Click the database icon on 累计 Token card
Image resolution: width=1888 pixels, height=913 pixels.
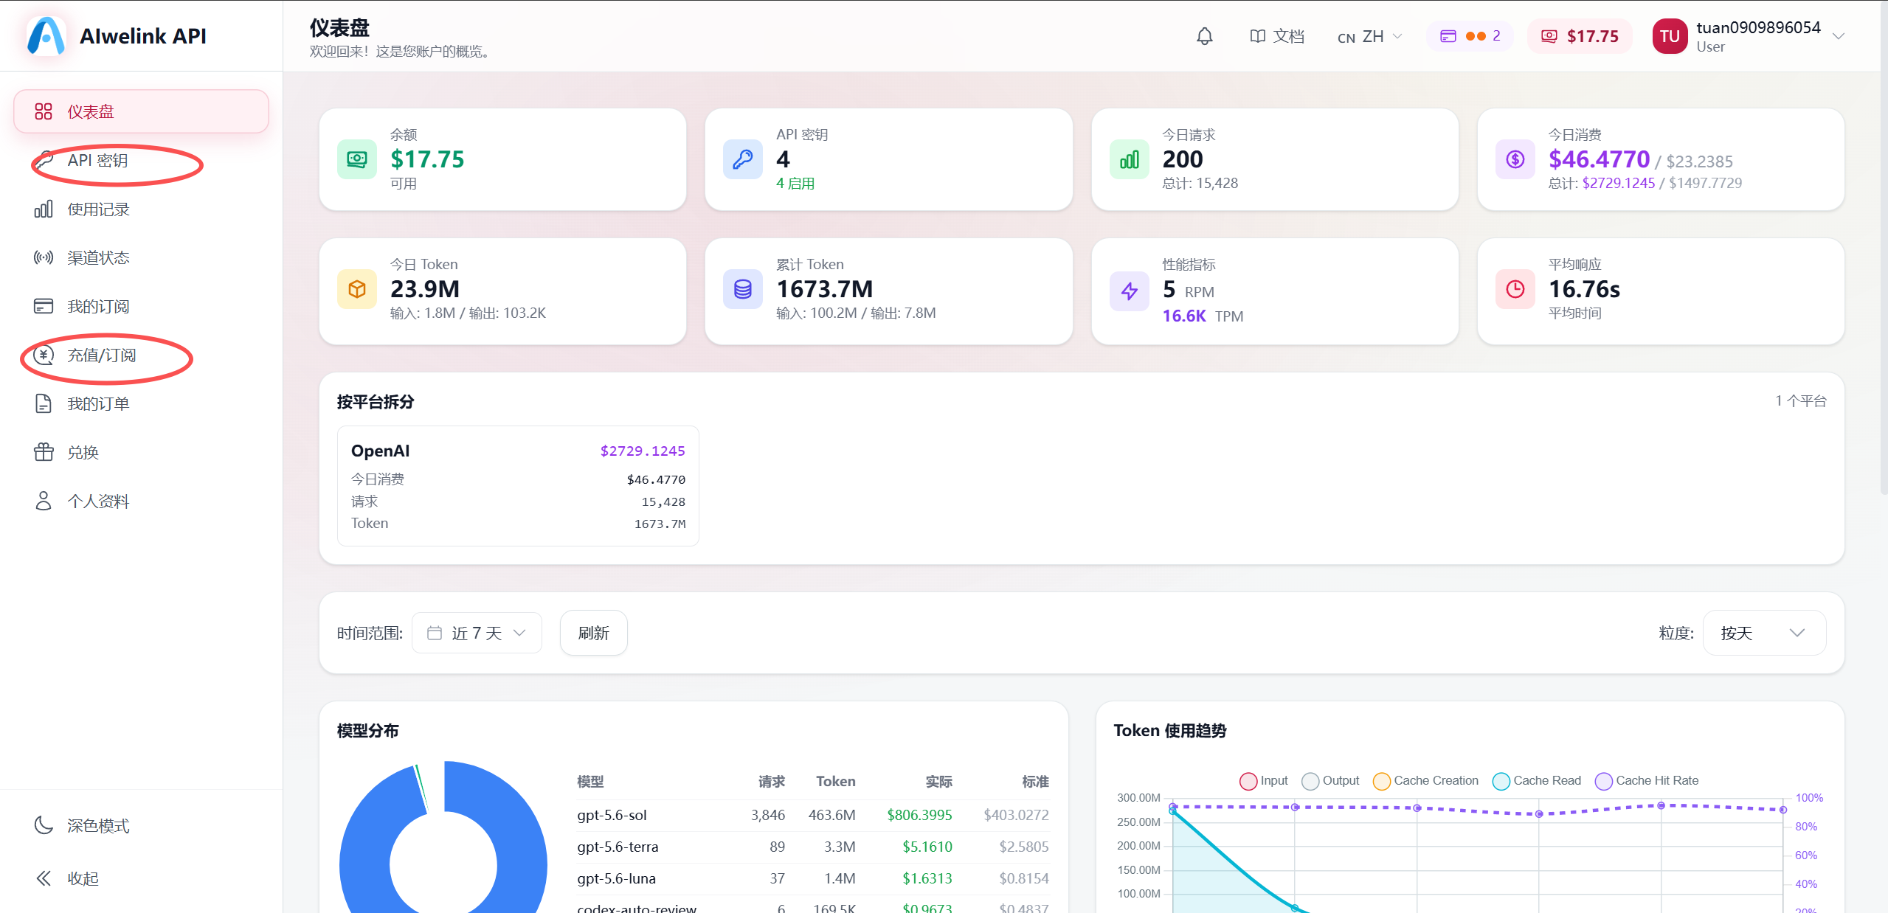tap(743, 289)
